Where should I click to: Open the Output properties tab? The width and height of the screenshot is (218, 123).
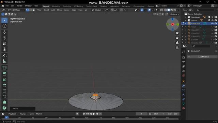[184, 62]
